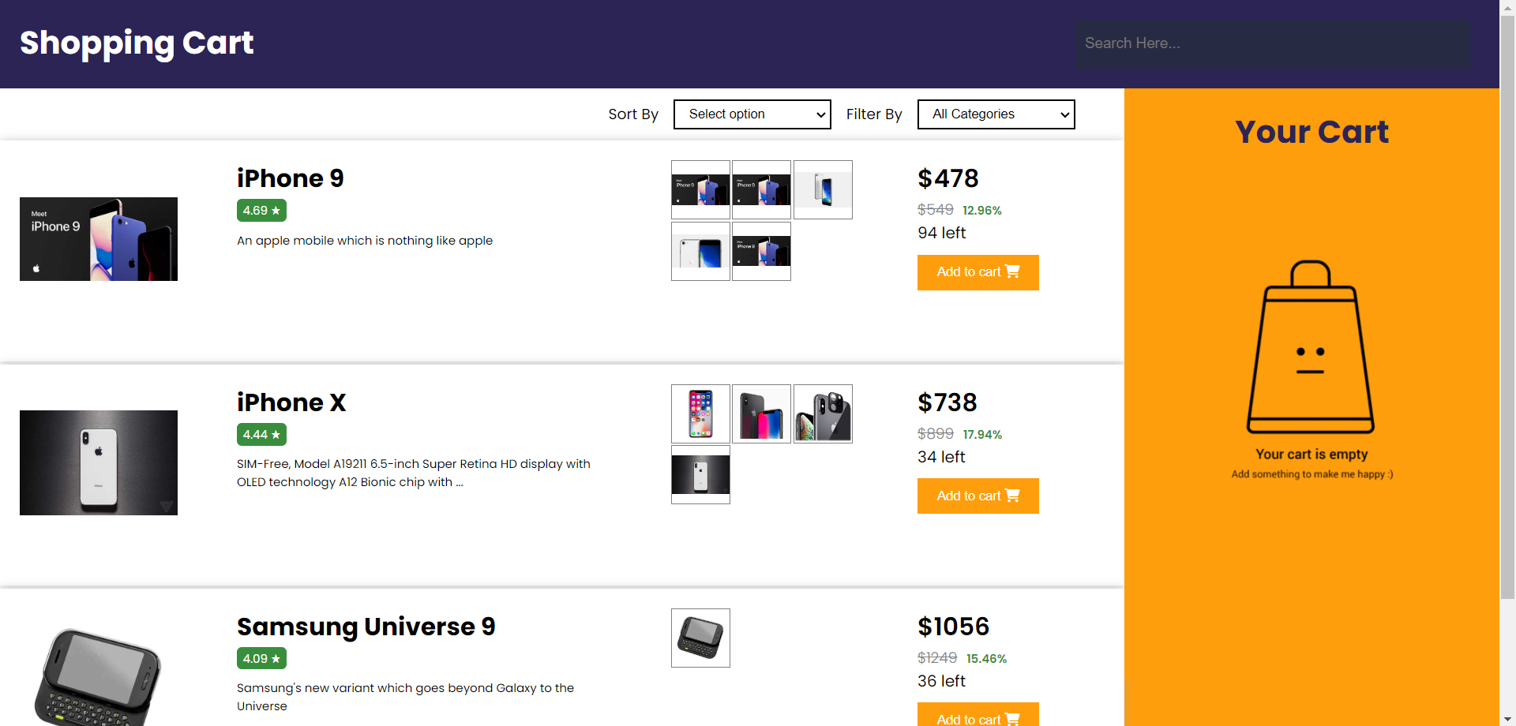The image size is (1516, 726).
Task: Open iPhone X main product image
Action: click(x=99, y=462)
